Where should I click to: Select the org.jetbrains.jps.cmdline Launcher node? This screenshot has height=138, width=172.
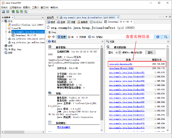pos(26,42)
